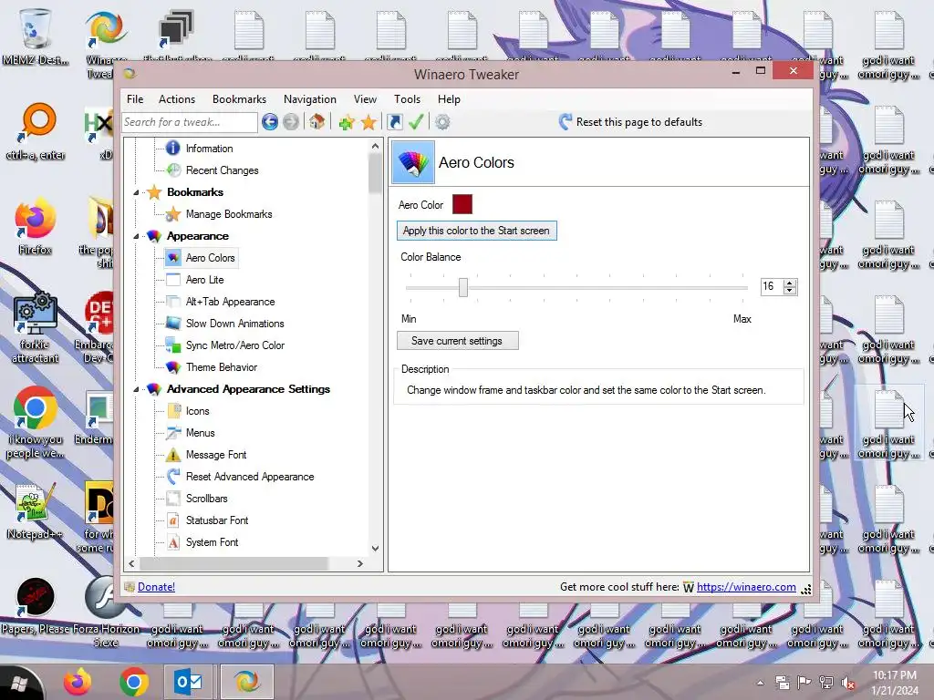Click the Color Balance slider thumb
The height and width of the screenshot is (700, 934).
coord(462,287)
